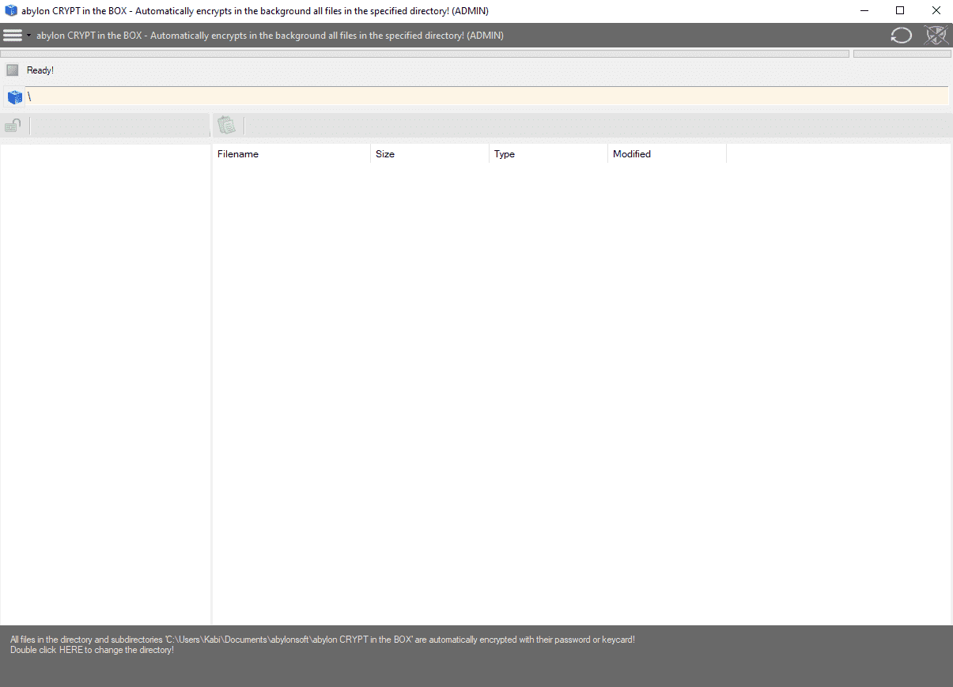Sort the list by Size column
This screenshot has width=953, height=687.
point(429,154)
